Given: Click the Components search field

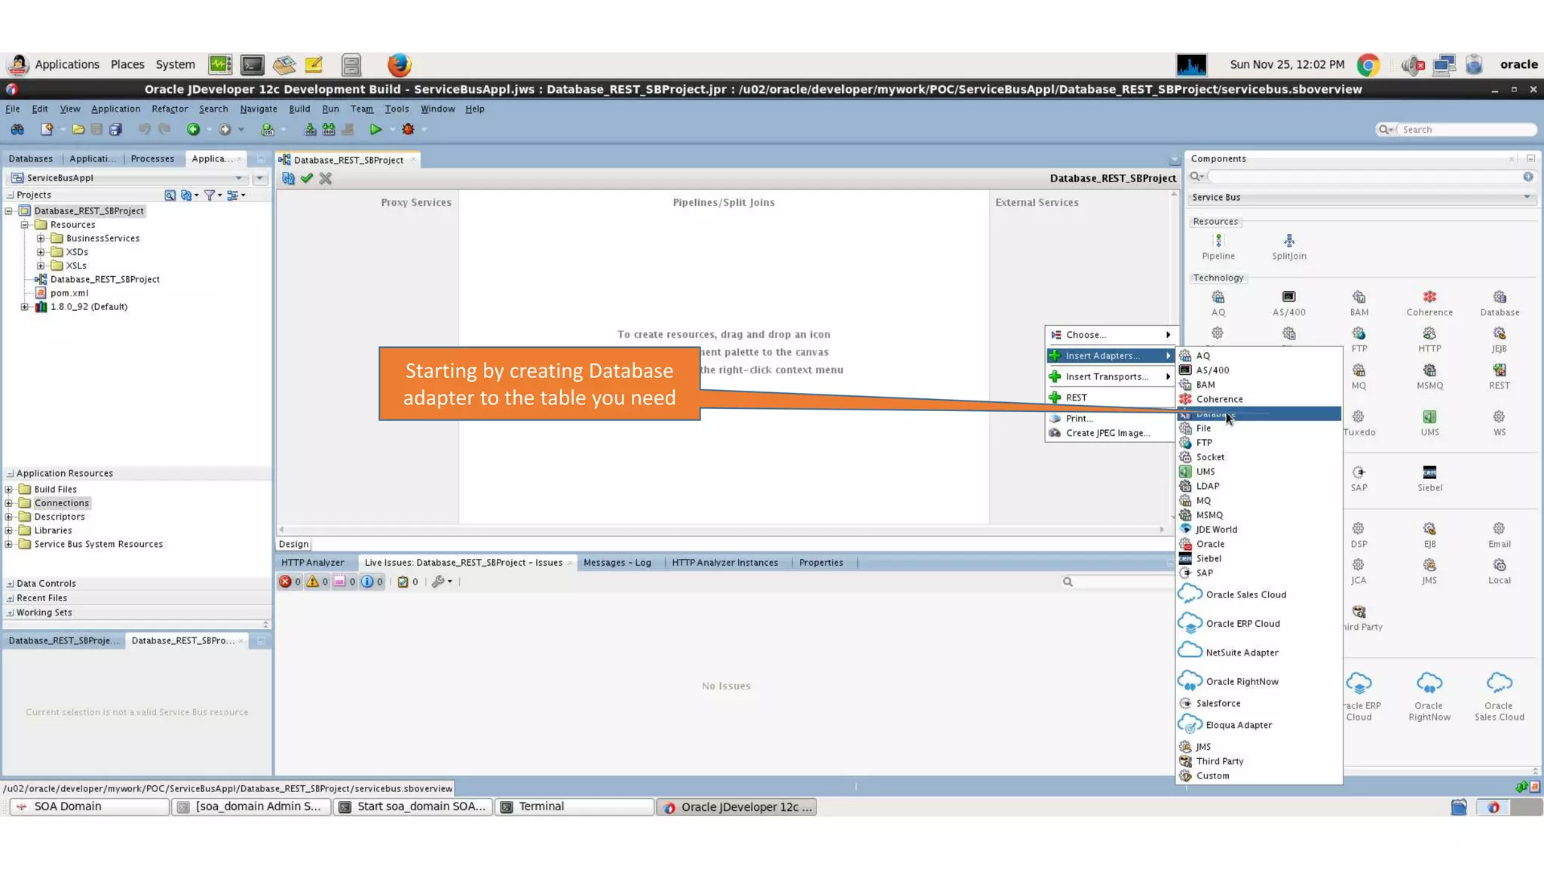Looking at the screenshot, I should coord(1365,177).
